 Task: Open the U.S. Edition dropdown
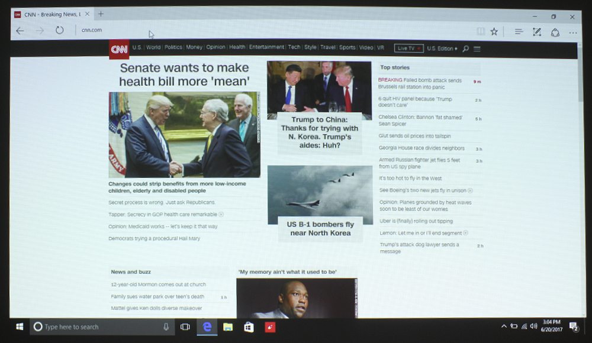coord(442,48)
